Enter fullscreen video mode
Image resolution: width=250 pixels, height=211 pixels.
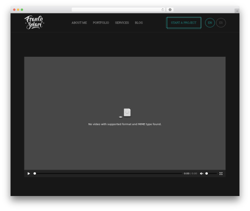coord(221,174)
